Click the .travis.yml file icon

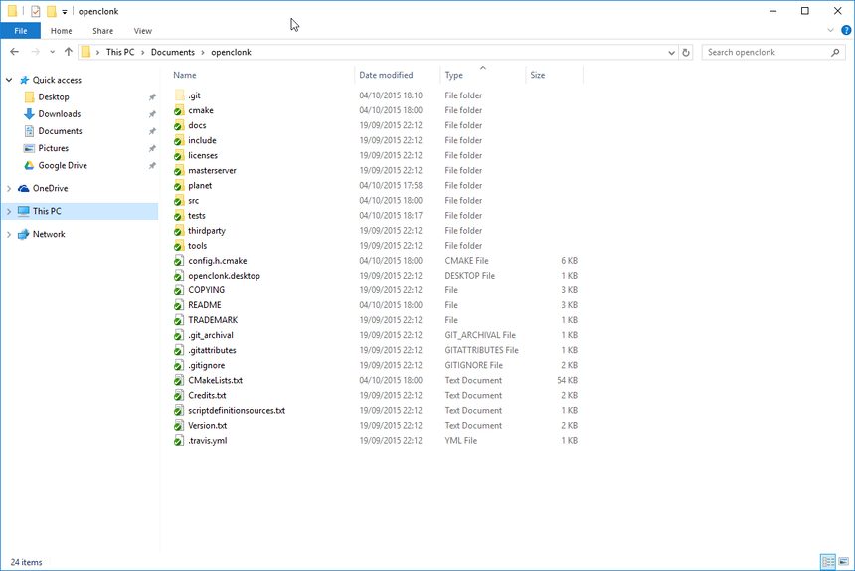(x=178, y=441)
